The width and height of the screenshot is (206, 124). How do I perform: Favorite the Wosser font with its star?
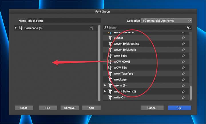click(183, 38)
